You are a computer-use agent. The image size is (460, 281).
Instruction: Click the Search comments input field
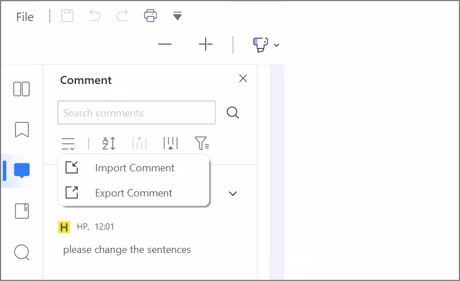(136, 113)
